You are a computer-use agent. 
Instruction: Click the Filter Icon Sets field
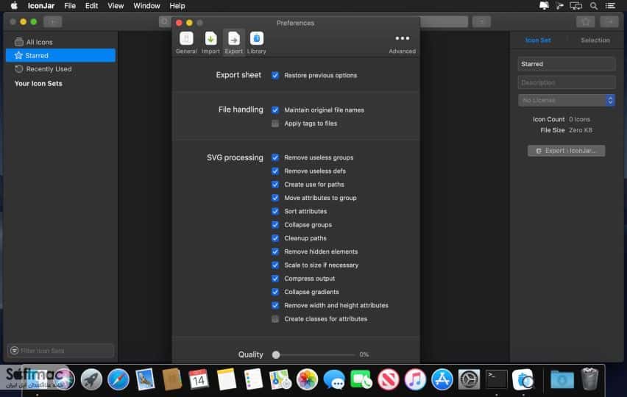pyautogui.click(x=61, y=351)
